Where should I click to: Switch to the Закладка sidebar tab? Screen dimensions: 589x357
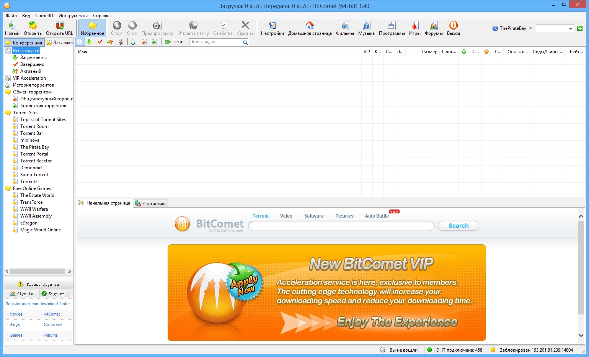tap(59, 43)
